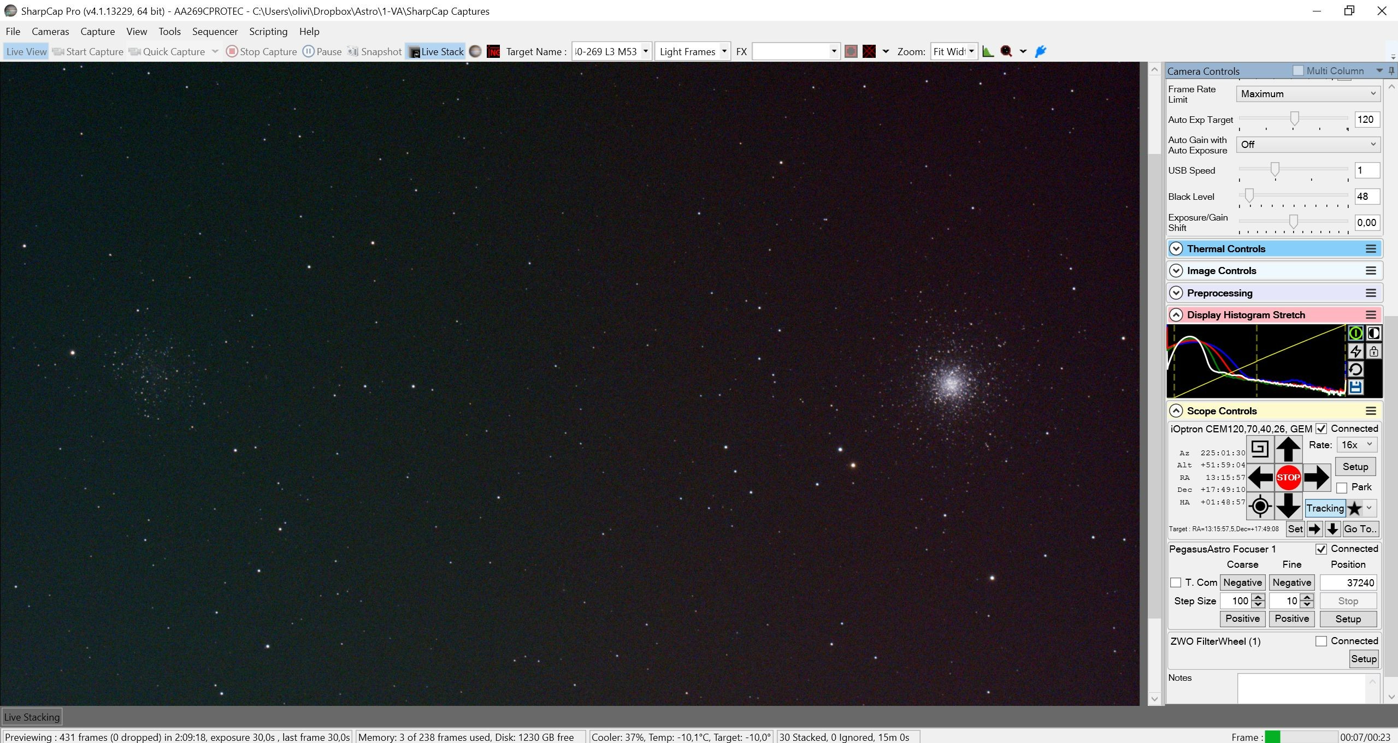1398x743 pixels.
Task: Reset the histogram stretch with circular arrow
Action: [1355, 370]
